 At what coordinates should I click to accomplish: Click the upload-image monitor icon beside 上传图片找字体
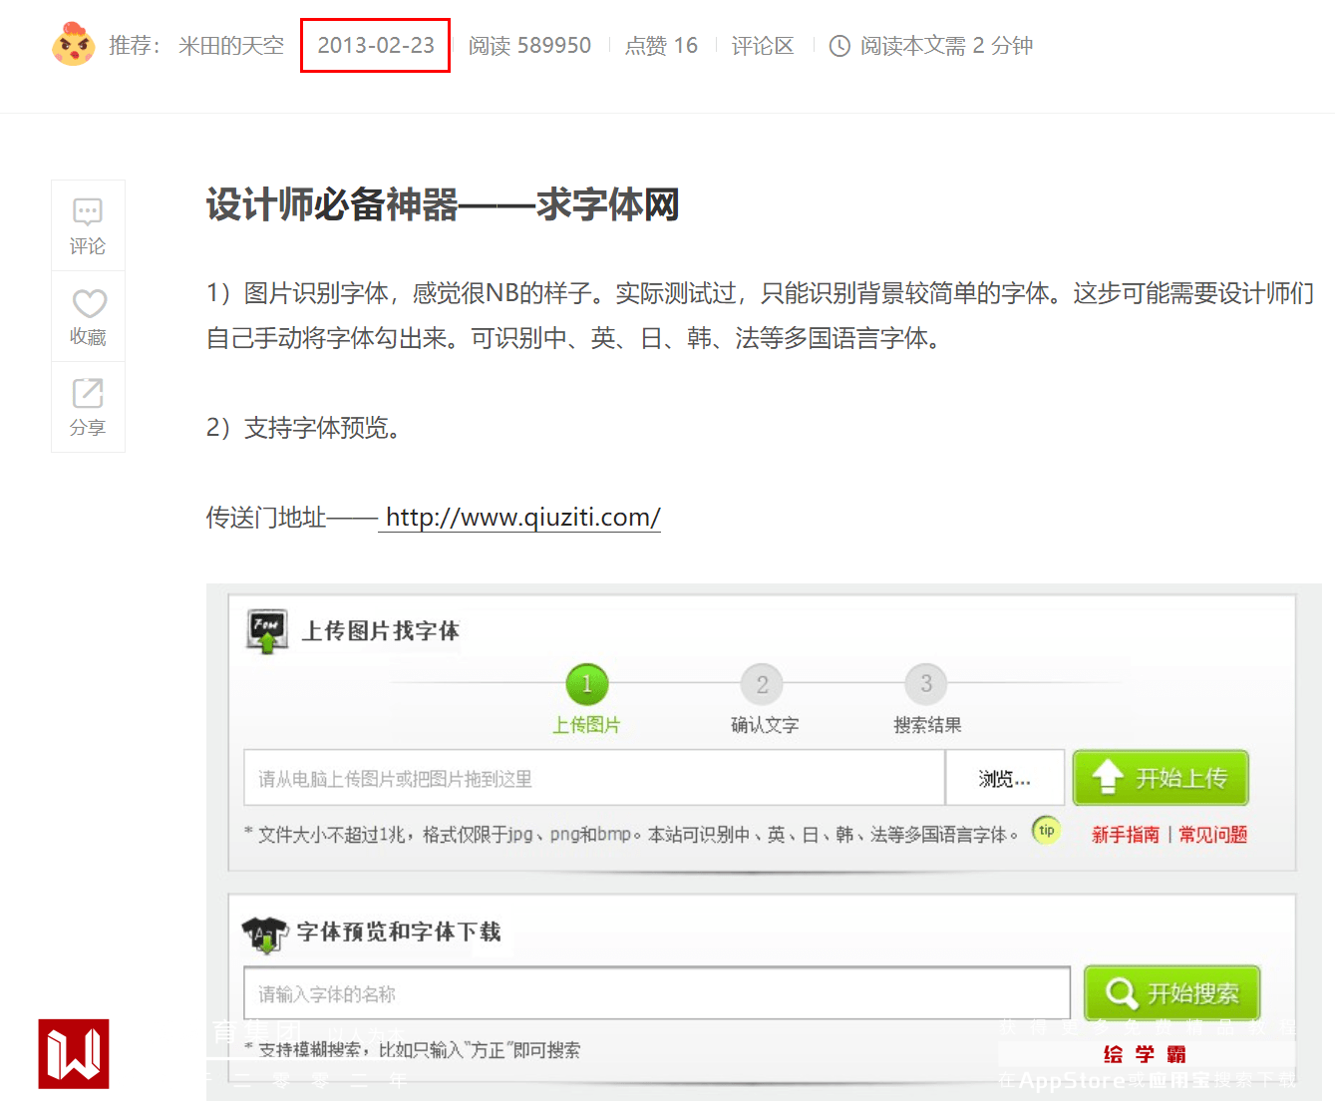point(267,631)
